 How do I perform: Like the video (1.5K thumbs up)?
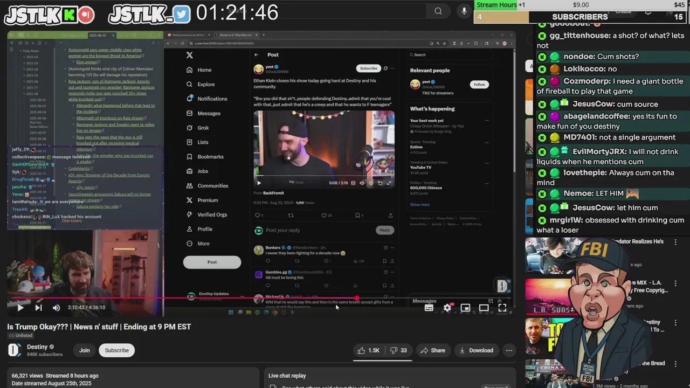368,350
